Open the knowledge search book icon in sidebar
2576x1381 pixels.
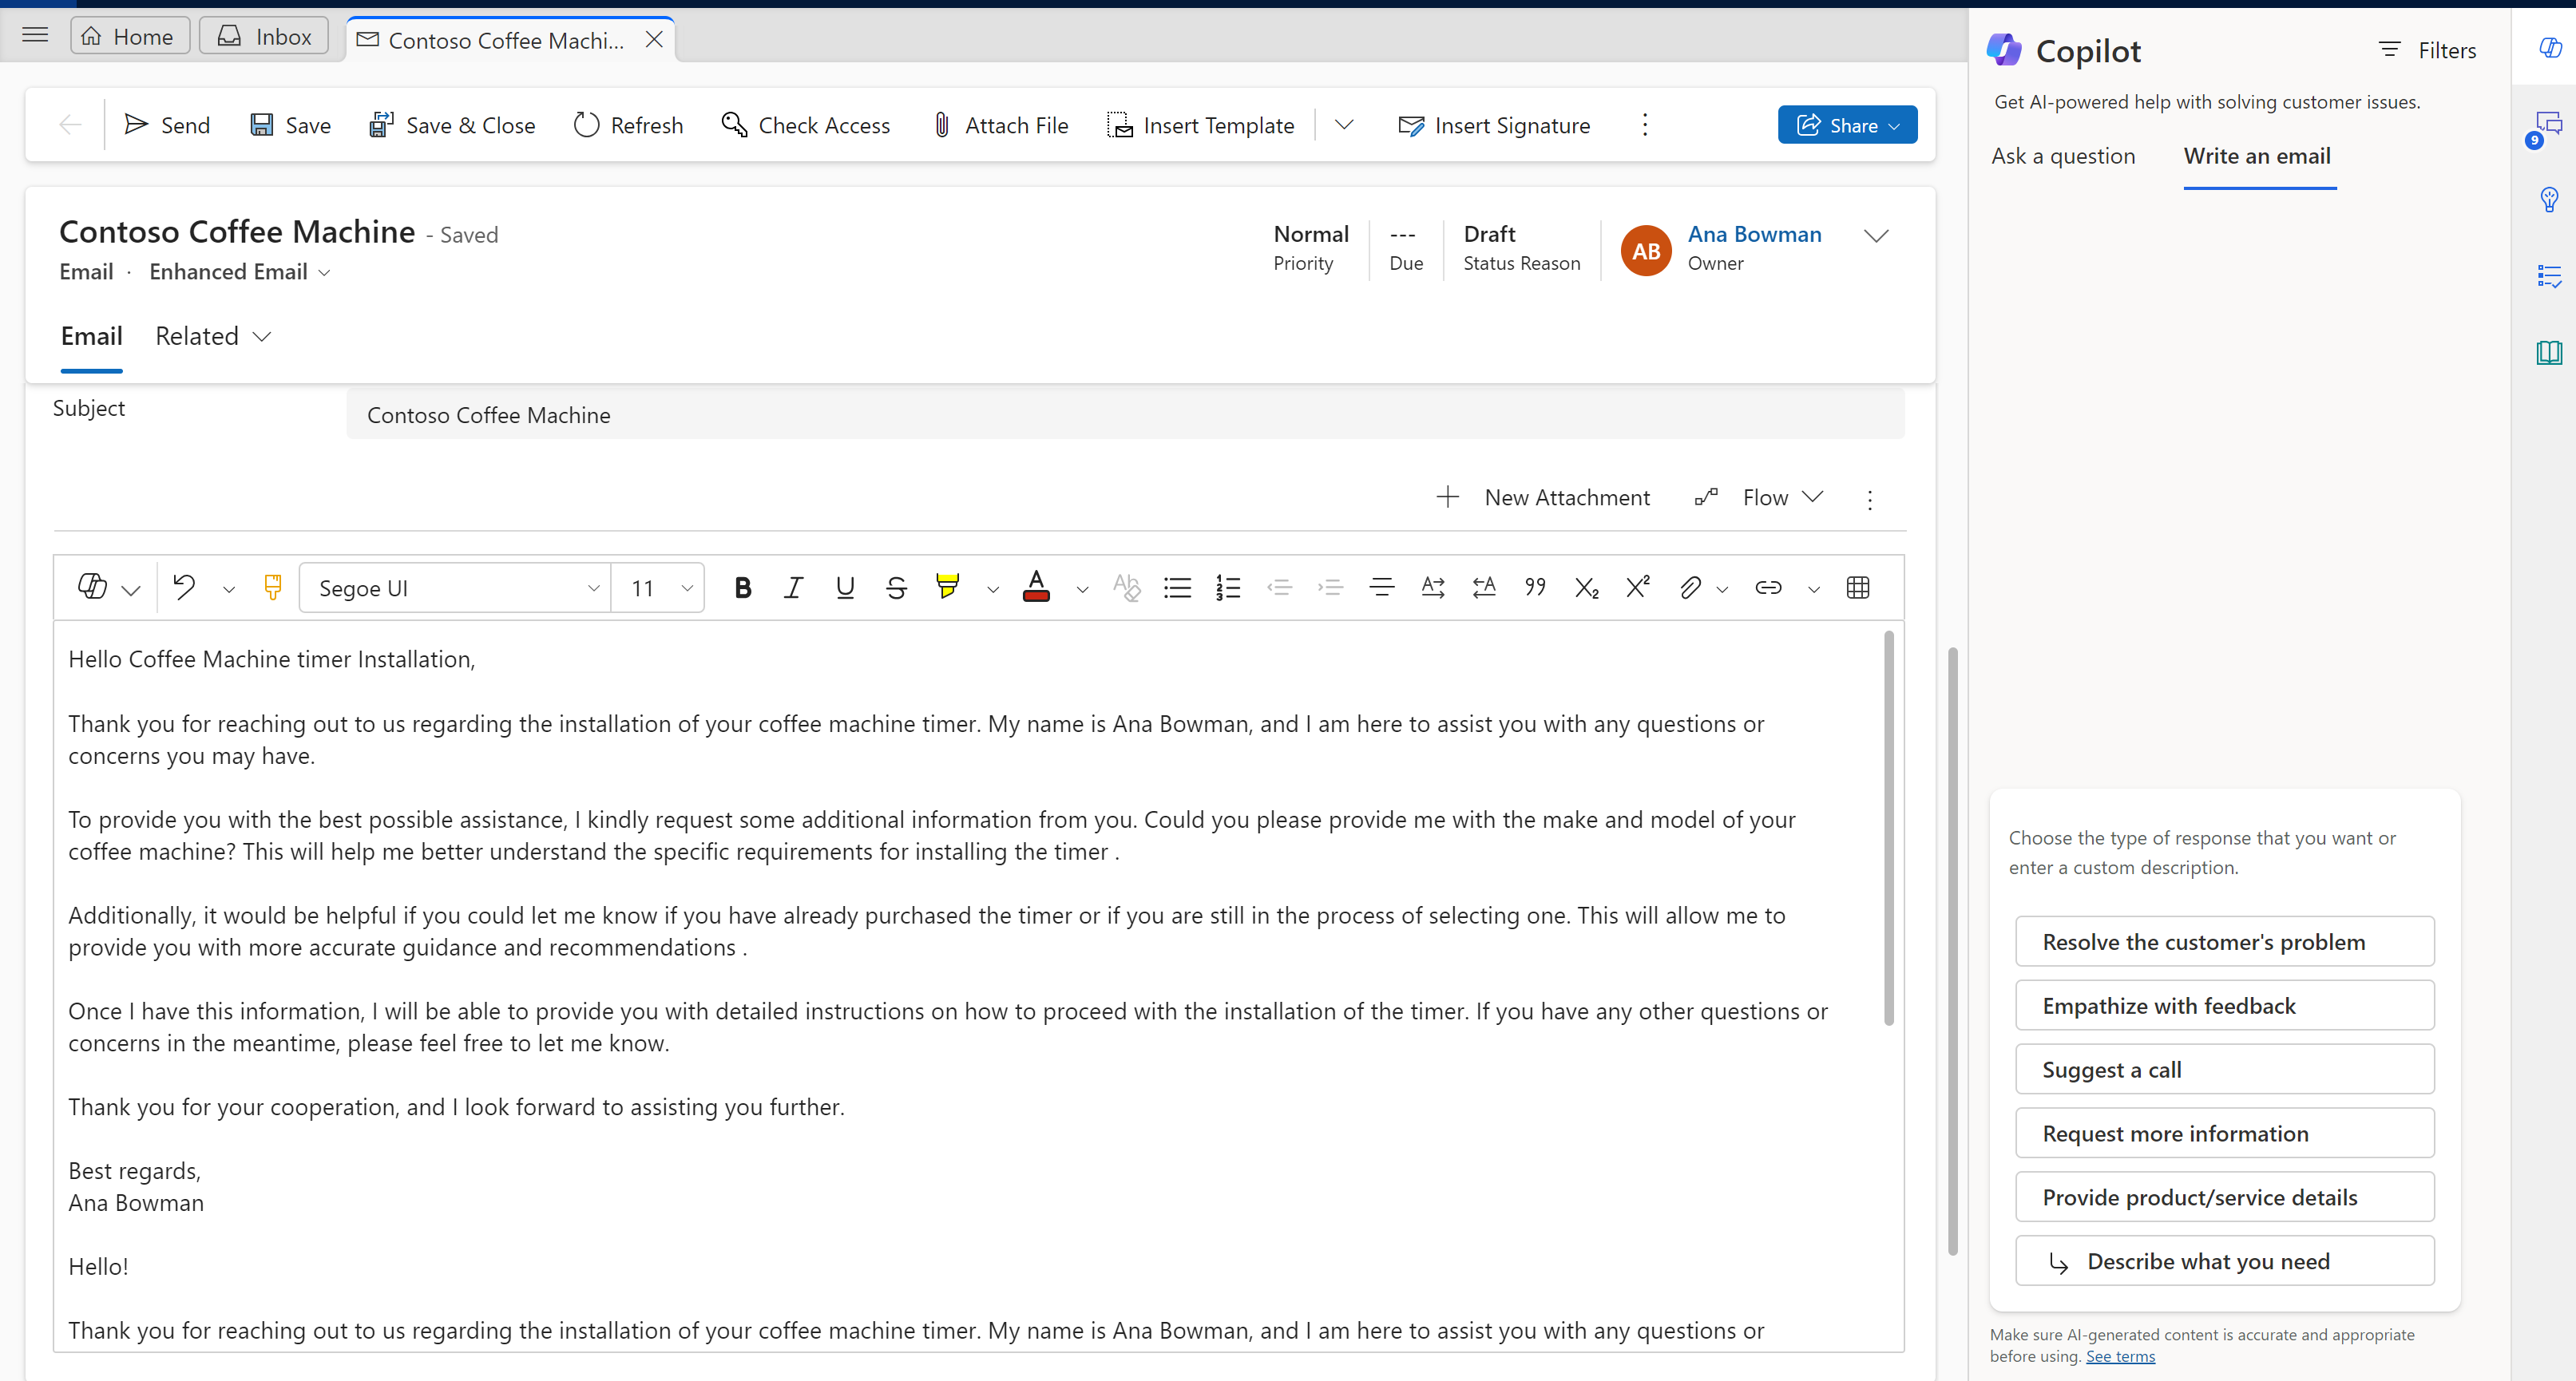point(2549,353)
